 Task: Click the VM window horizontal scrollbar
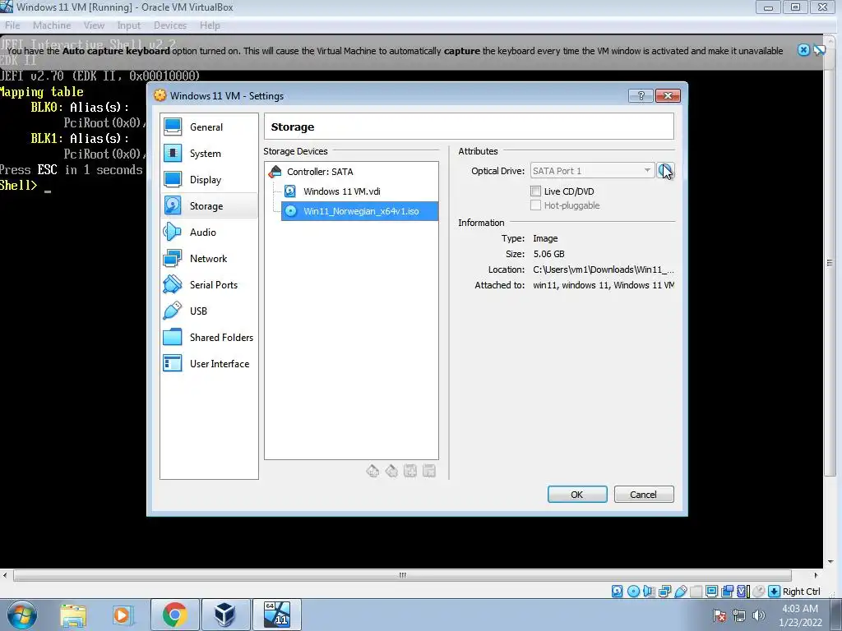coord(402,575)
